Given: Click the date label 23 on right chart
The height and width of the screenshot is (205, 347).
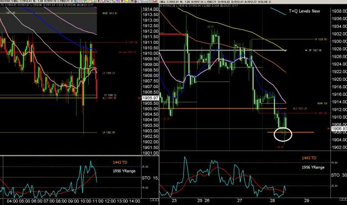Looking at the screenshot, I should coord(174,201).
